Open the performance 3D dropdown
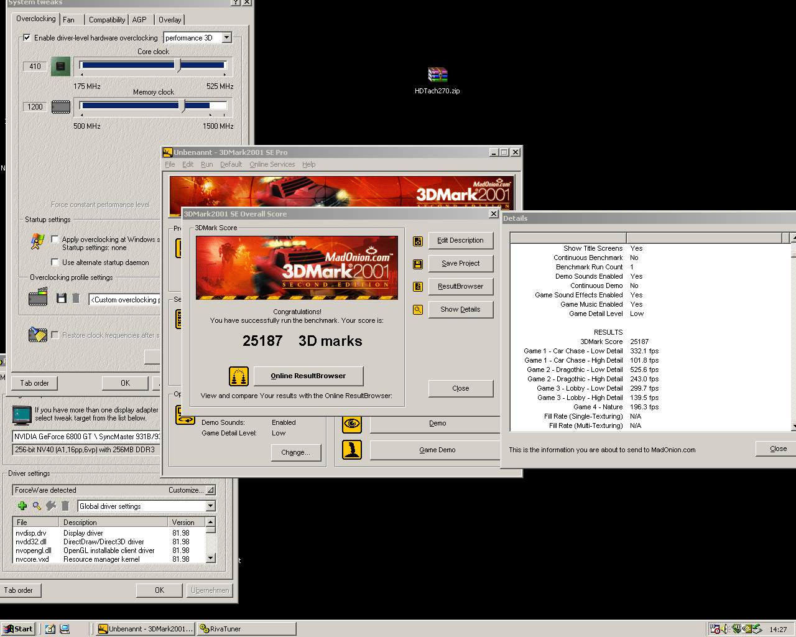Image resolution: width=796 pixels, height=637 pixels. click(x=226, y=38)
